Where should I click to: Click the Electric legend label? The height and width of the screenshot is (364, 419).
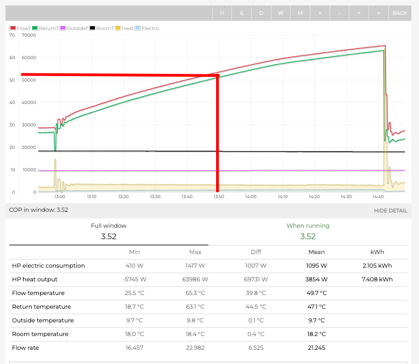pyautogui.click(x=150, y=28)
